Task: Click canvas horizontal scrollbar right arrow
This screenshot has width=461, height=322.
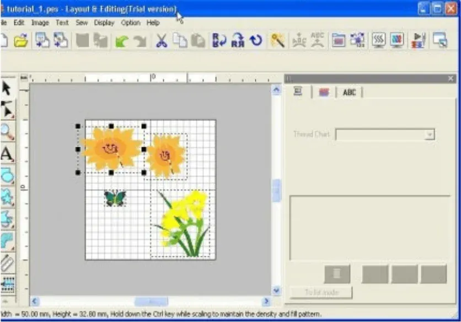Action: pos(266,301)
